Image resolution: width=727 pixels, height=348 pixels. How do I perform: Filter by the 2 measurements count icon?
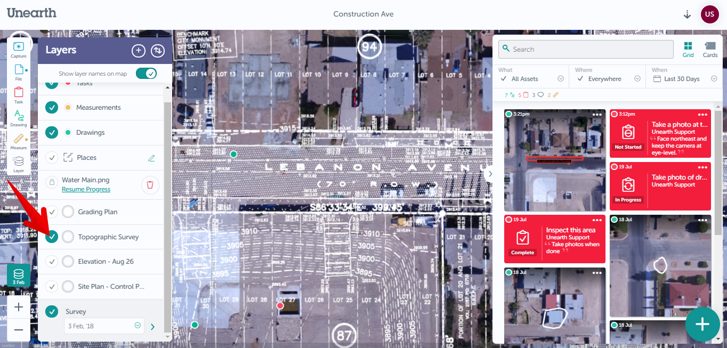pyautogui.click(x=553, y=95)
